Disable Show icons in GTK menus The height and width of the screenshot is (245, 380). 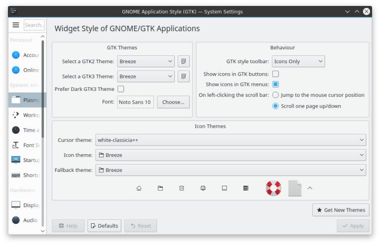[276, 84]
